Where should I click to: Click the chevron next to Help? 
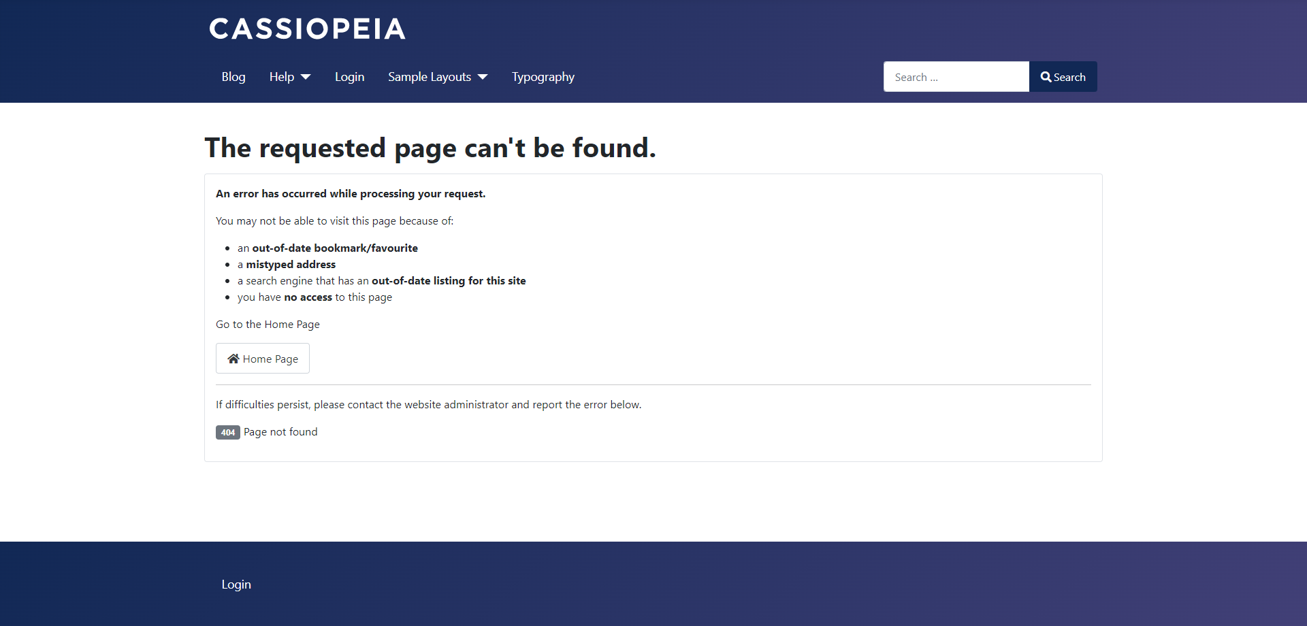(x=306, y=77)
